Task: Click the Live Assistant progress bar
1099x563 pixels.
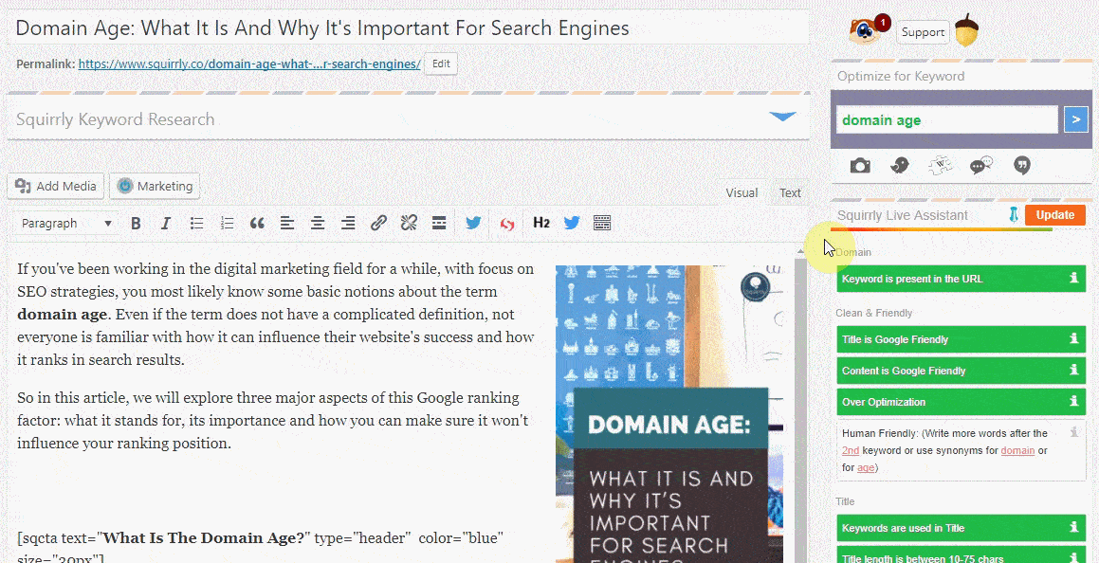Action: pyautogui.click(x=942, y=229)
